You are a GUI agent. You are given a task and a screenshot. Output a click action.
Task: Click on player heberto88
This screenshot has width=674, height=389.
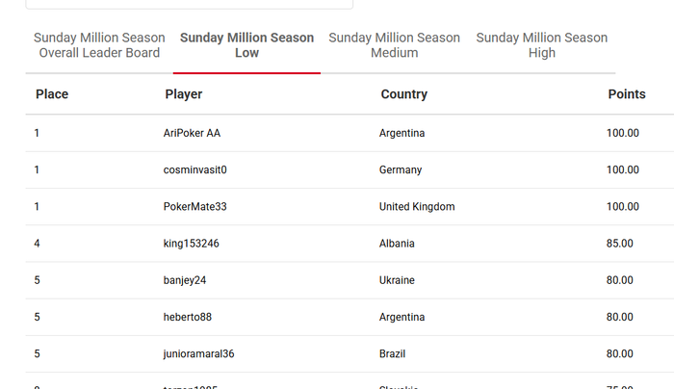188,317
